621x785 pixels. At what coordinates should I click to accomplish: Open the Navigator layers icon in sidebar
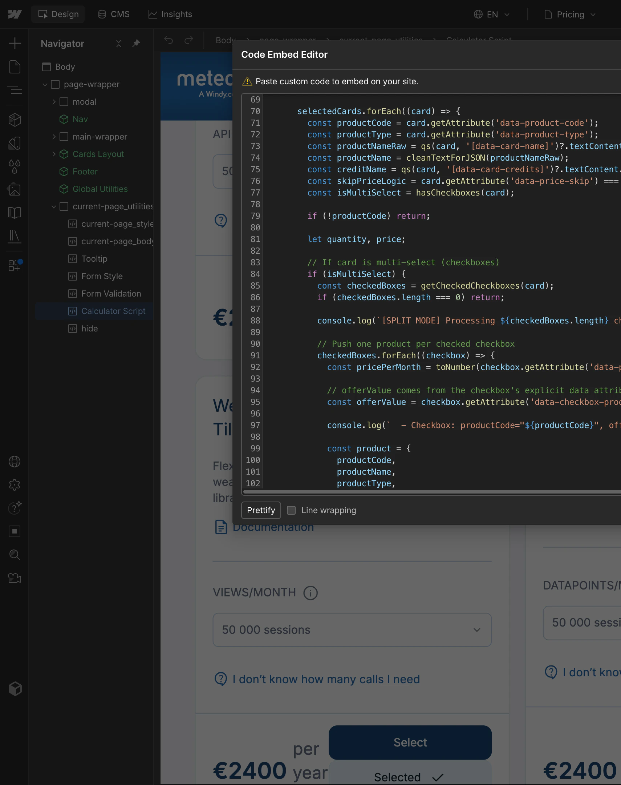pyautogui.click(x=15, y=90)
